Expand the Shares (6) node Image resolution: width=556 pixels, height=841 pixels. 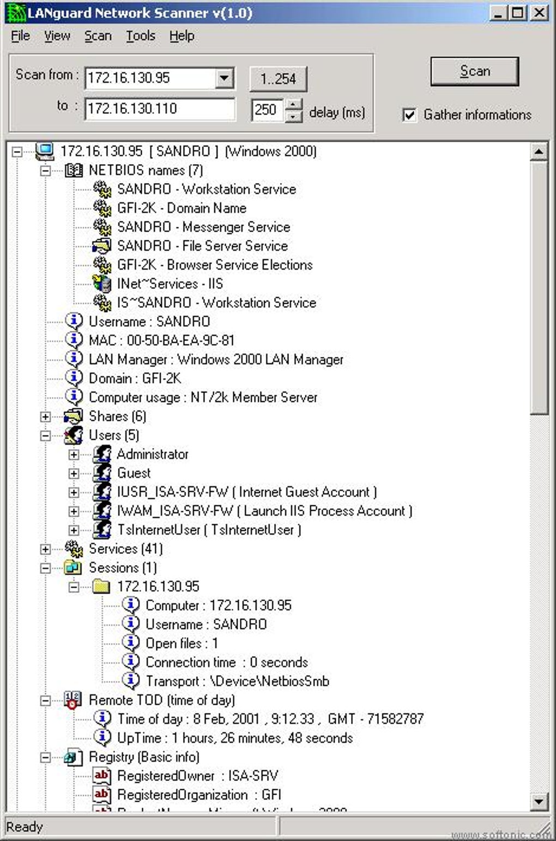coord(46,416)
